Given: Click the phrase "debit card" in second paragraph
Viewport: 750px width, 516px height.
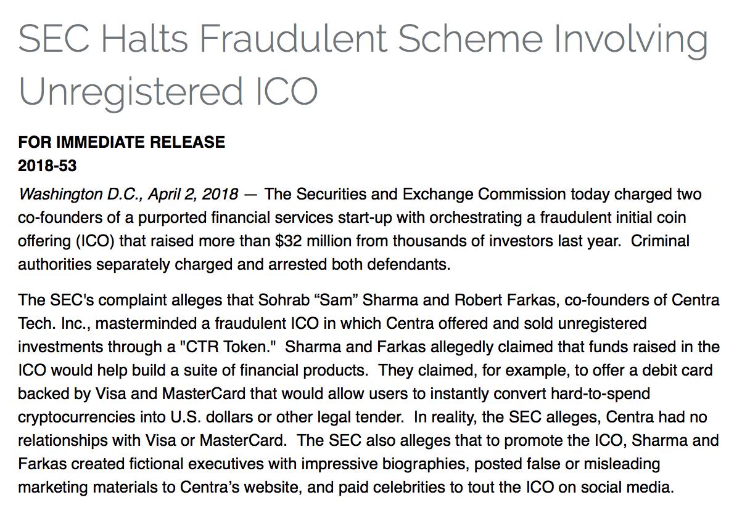Looking at the screenshot, I should tap(682, 371).
